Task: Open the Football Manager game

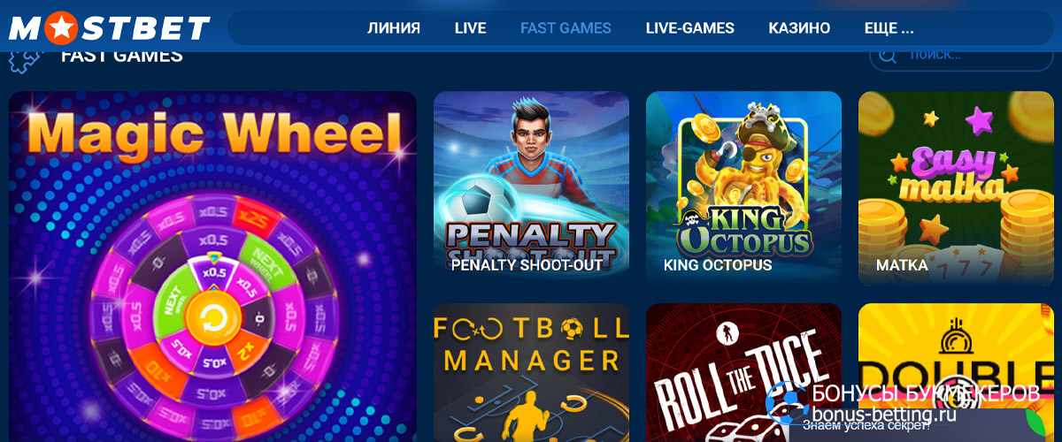Action: tap(531, 372)
